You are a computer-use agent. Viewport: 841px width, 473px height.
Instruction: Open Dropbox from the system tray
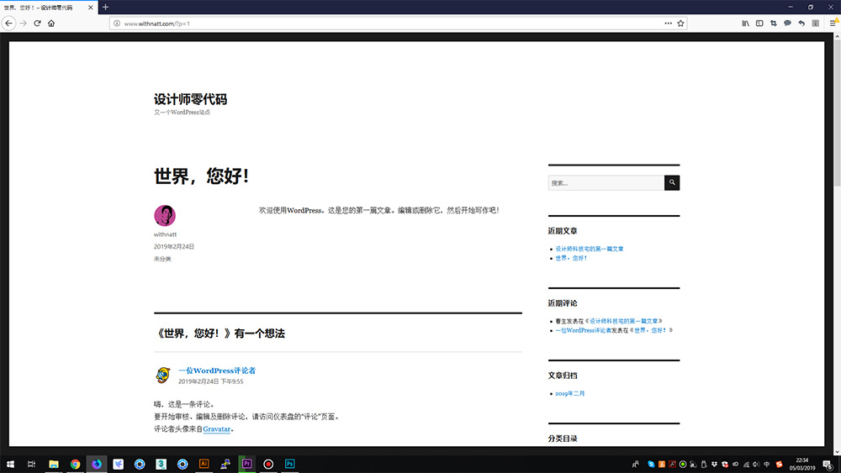tap(714, 464)
